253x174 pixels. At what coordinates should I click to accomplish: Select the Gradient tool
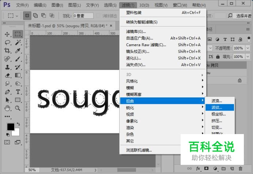(18, 75)
